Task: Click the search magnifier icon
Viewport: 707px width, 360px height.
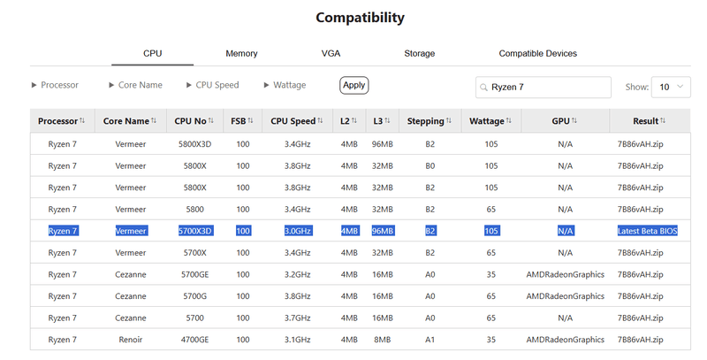Action: click(x=483, y=87)
